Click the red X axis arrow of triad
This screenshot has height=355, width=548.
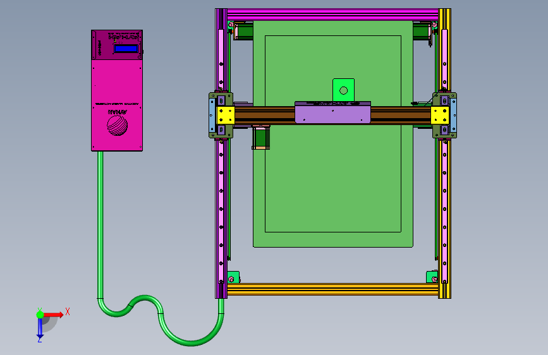[54, 315]
